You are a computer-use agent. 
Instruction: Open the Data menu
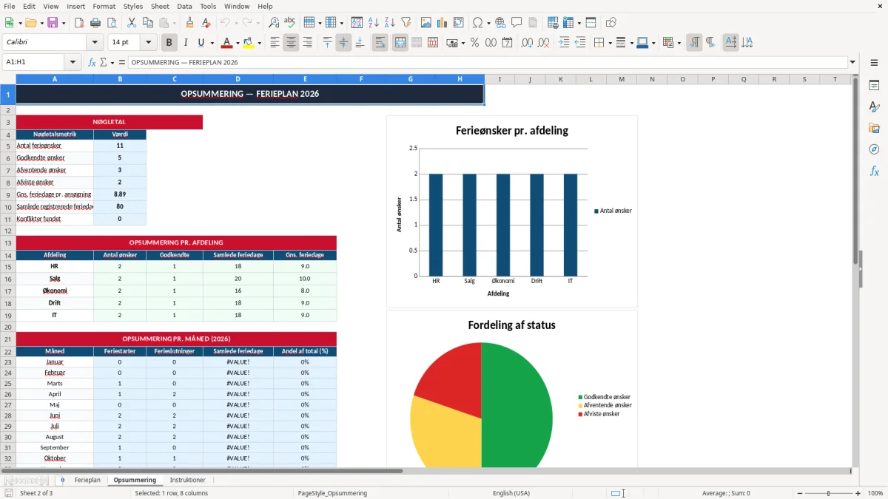tap(184, 6)
